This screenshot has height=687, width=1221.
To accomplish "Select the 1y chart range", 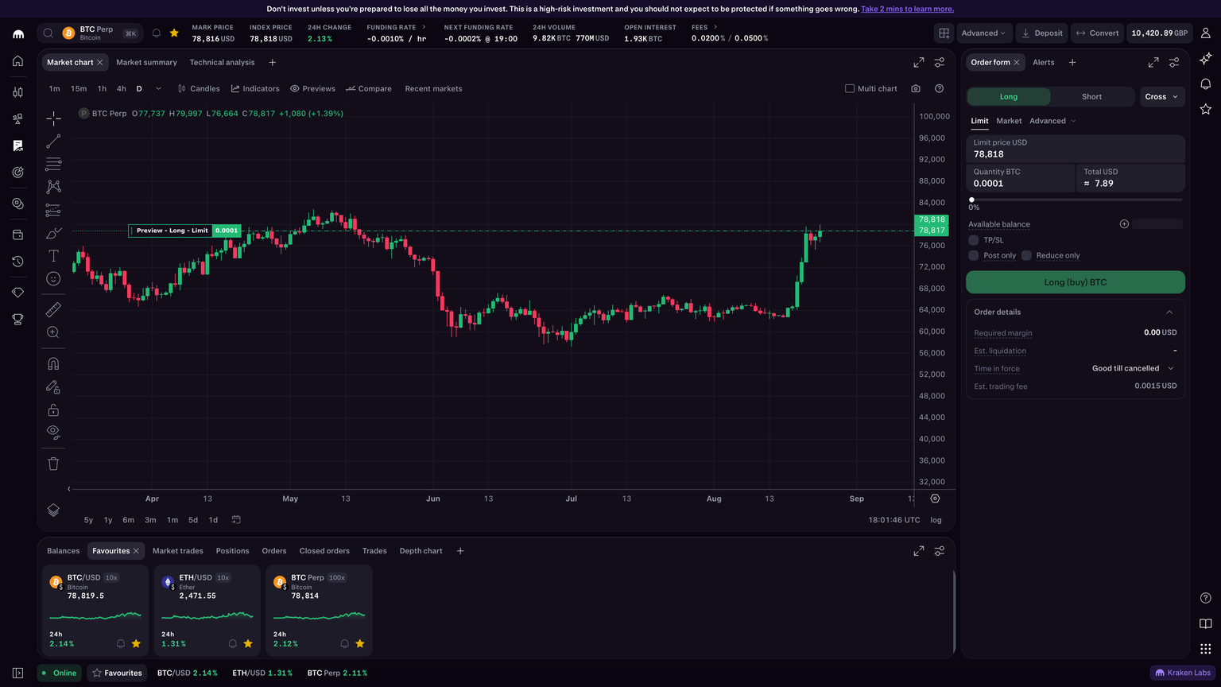I will [108, 520].
